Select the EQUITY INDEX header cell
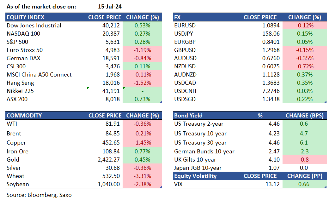Viewport: 329px width, 200px height. [x=26, y=17]
